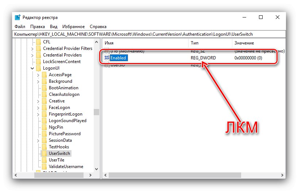Click values pane scroll right arrow
The width and height of the screenshot is (298, 191).
point(282,175)
